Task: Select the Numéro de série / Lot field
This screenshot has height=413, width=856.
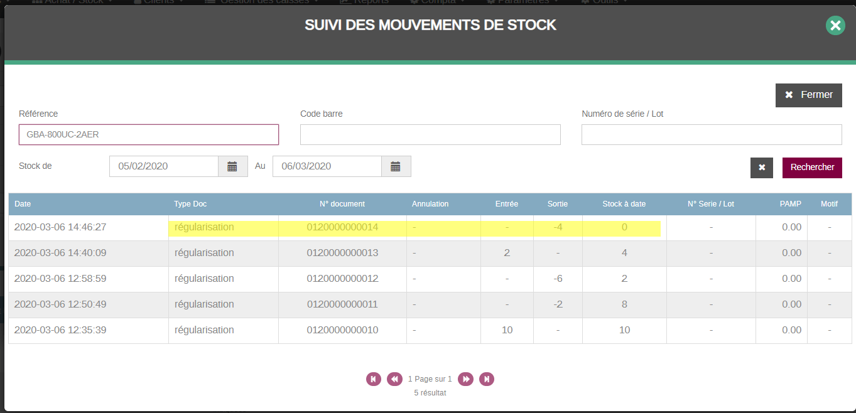Action: click(x=711, y=134)
